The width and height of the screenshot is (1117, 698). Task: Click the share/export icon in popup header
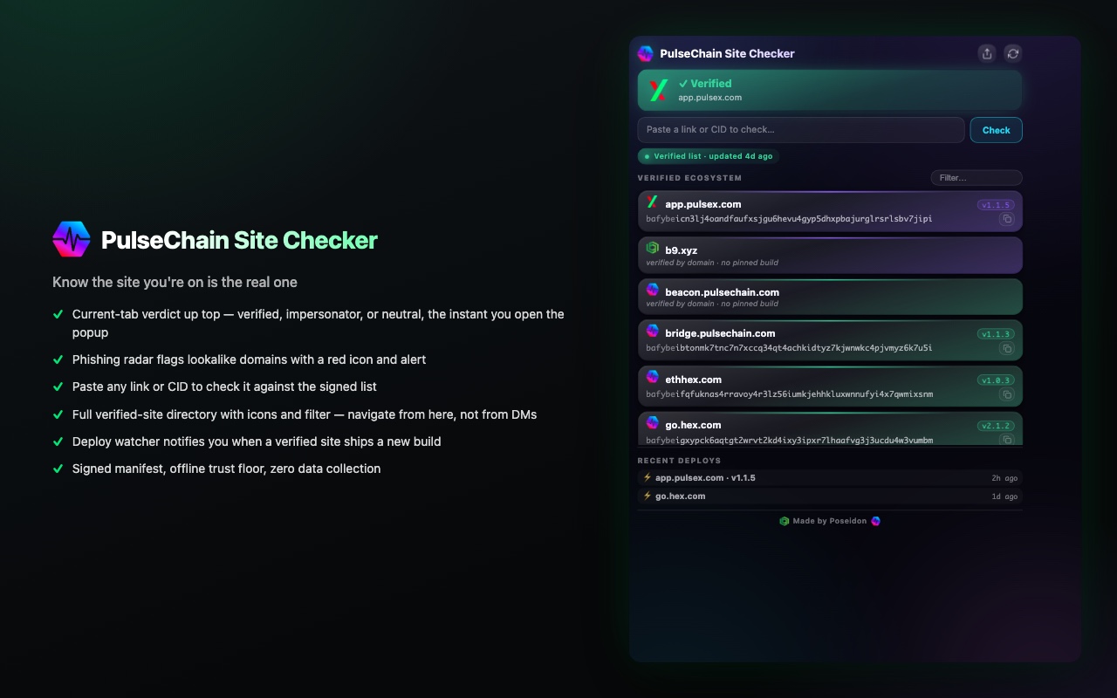click(x=987, y=53)
